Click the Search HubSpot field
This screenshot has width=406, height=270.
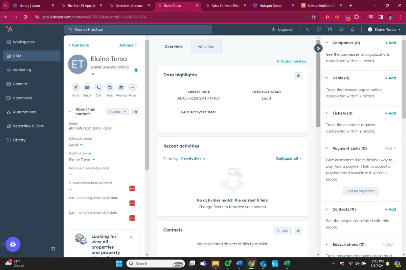138,29
